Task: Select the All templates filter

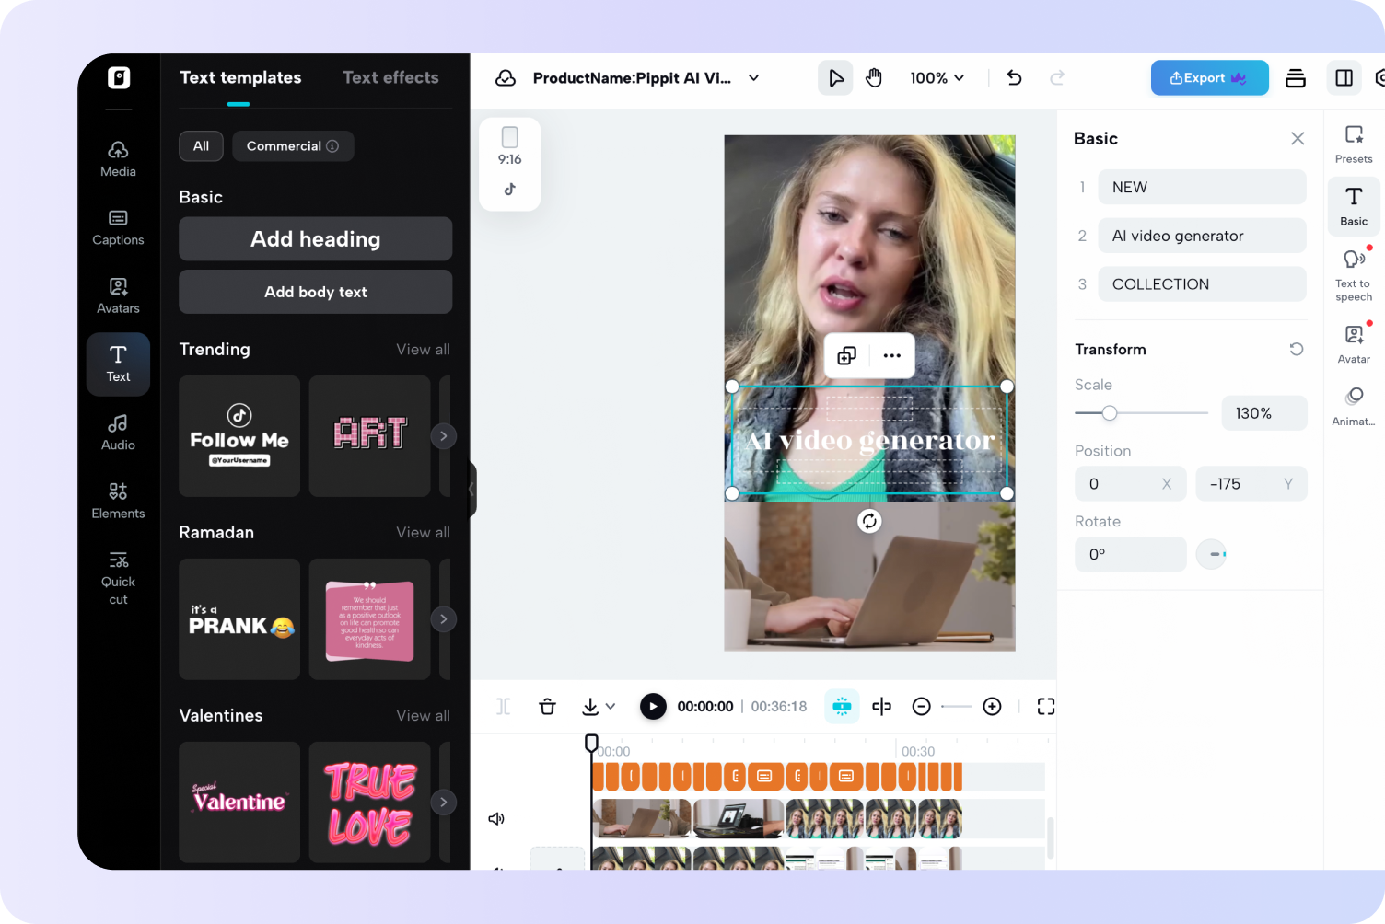Action: [201, 145]
